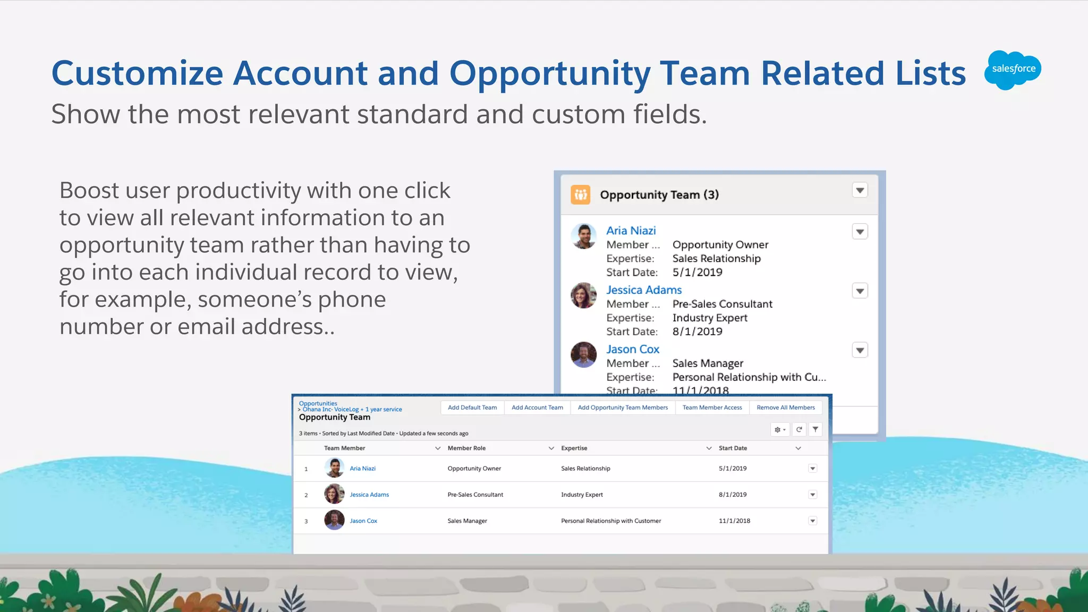Image resolution: width=1088 pixels, height=612 pixels.
Task: Open Jason Cox link in related list card
Action: [x=633, y=349]
